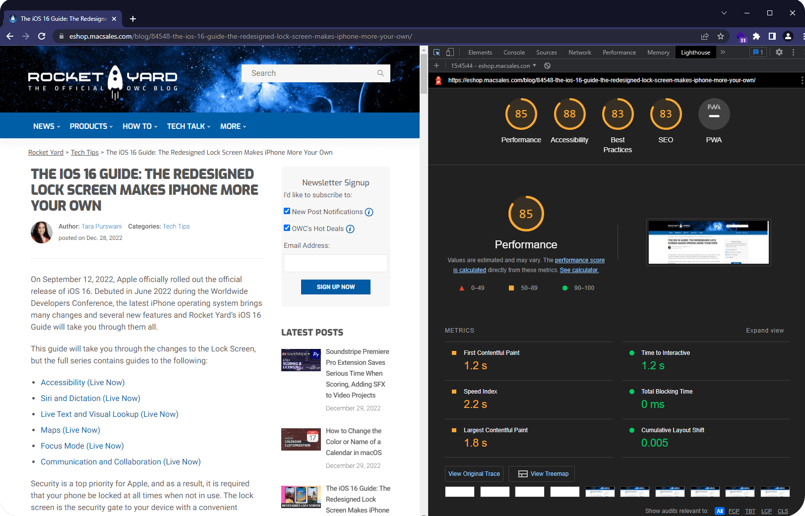Screen dimensions: 805x516
Task: Click the SEO score 83 gauge
Action: coord(666,114)
